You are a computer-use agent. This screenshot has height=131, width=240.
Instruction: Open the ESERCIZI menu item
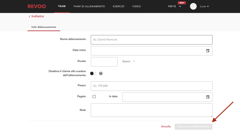point(119,6)
